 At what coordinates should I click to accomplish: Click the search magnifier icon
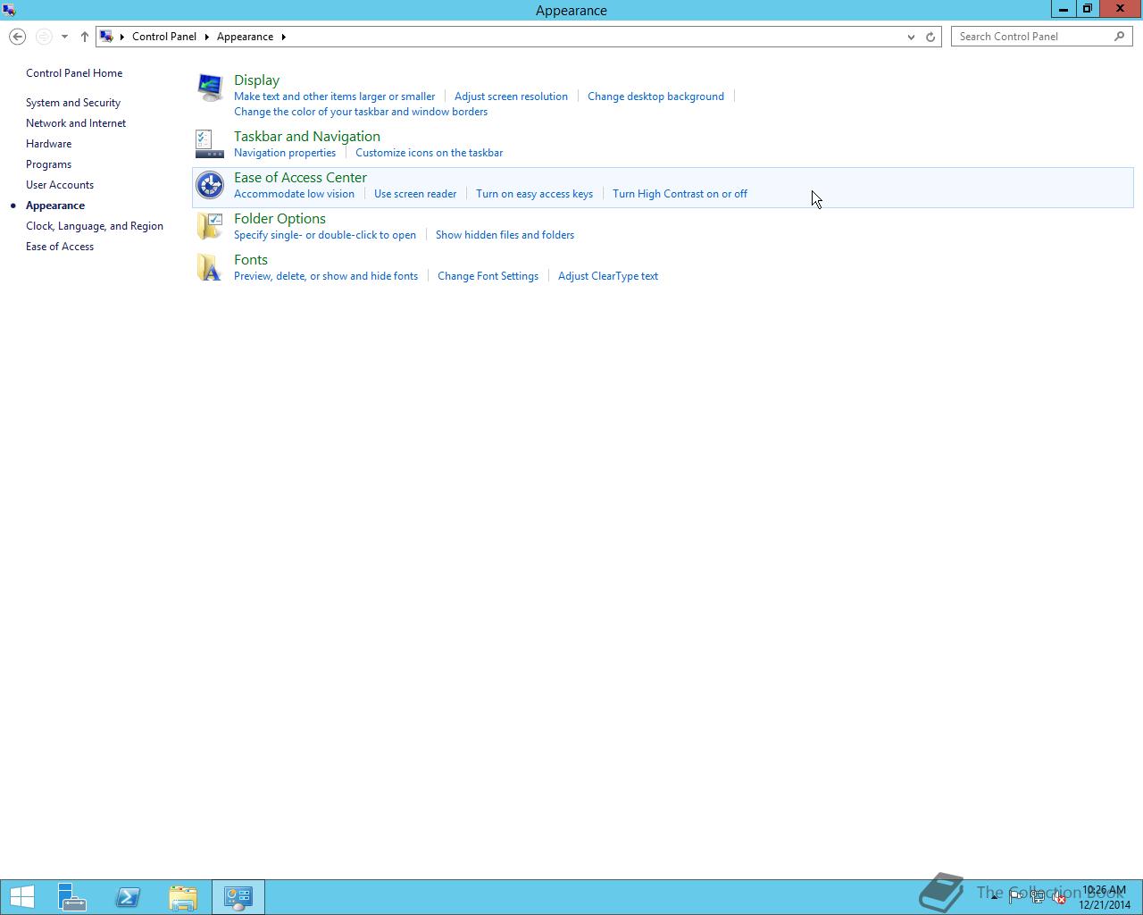(x=1120, y=37)
